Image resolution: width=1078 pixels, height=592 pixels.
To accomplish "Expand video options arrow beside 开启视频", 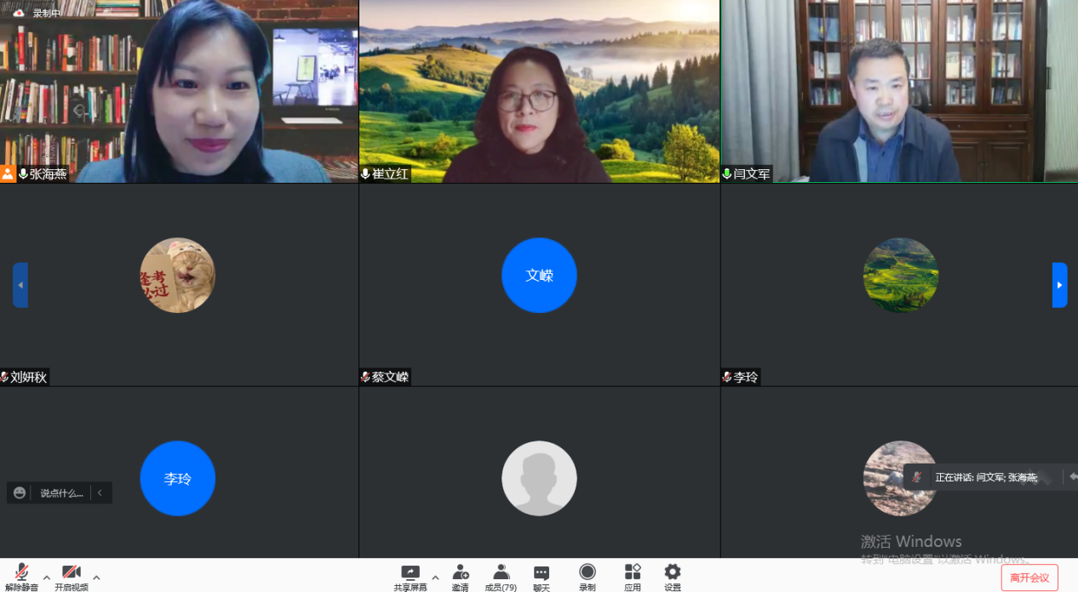I will coord(96,578).
